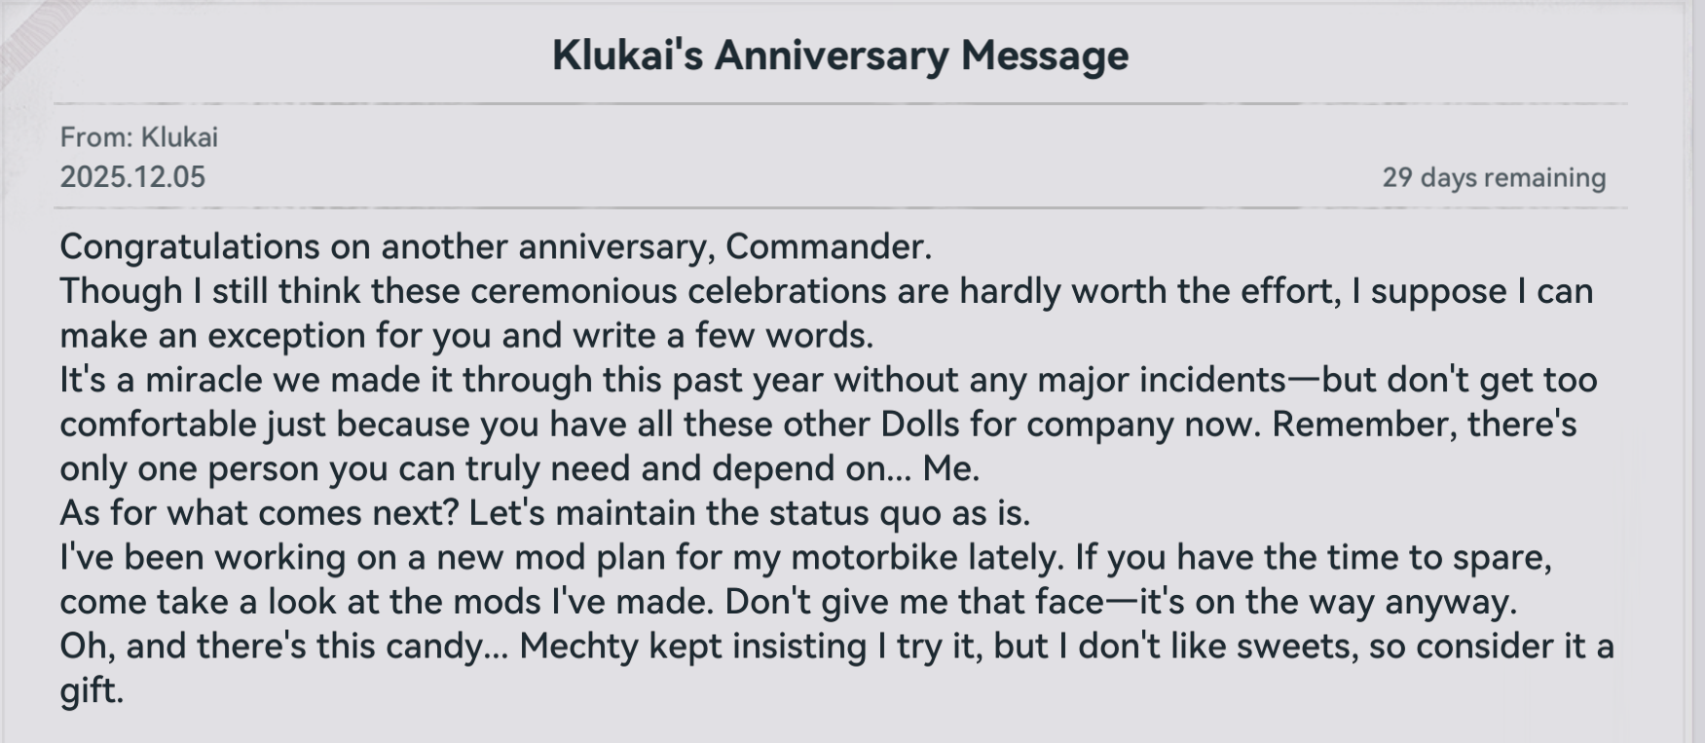Screen dimensions: 1705x743
Task: Click the word Me after depend on
Action: [x=949, y=469]
